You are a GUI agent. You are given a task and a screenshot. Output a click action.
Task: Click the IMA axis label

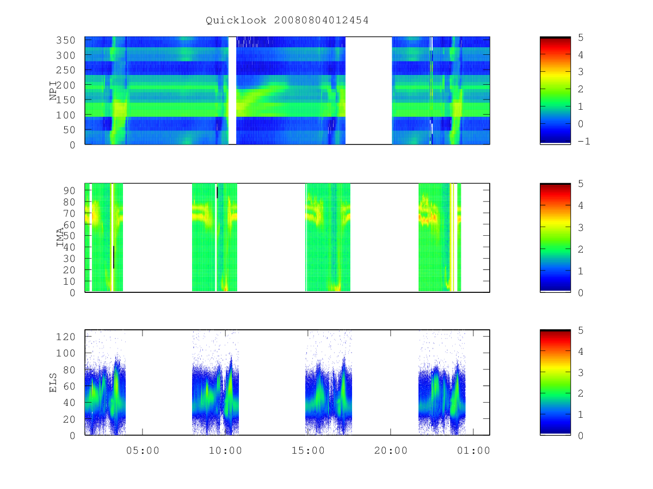pyautogui.click(x=60, y=238)
